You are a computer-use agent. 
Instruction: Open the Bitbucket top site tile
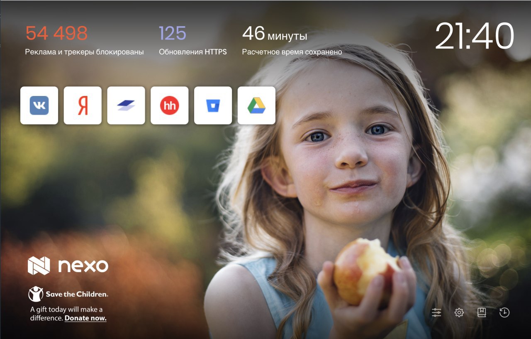pyautogui.click(x=213, y=106)
